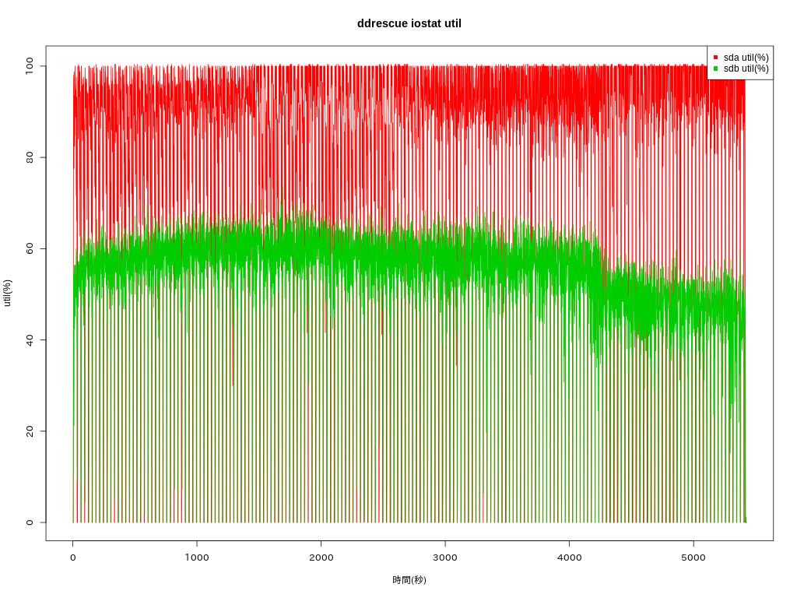The width and height of the screenshot is (797, 598).
Task: Click the red sda legend swatch
Action: [x=715, y=58]
